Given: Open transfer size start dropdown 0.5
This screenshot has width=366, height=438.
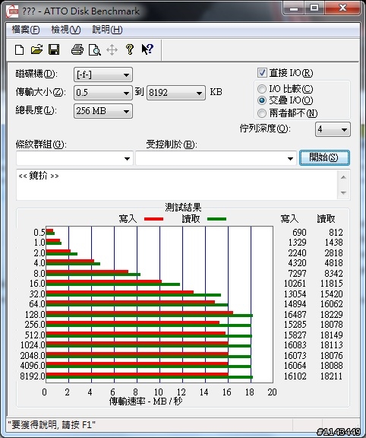Looking at the screenshot, I should 103,93.
